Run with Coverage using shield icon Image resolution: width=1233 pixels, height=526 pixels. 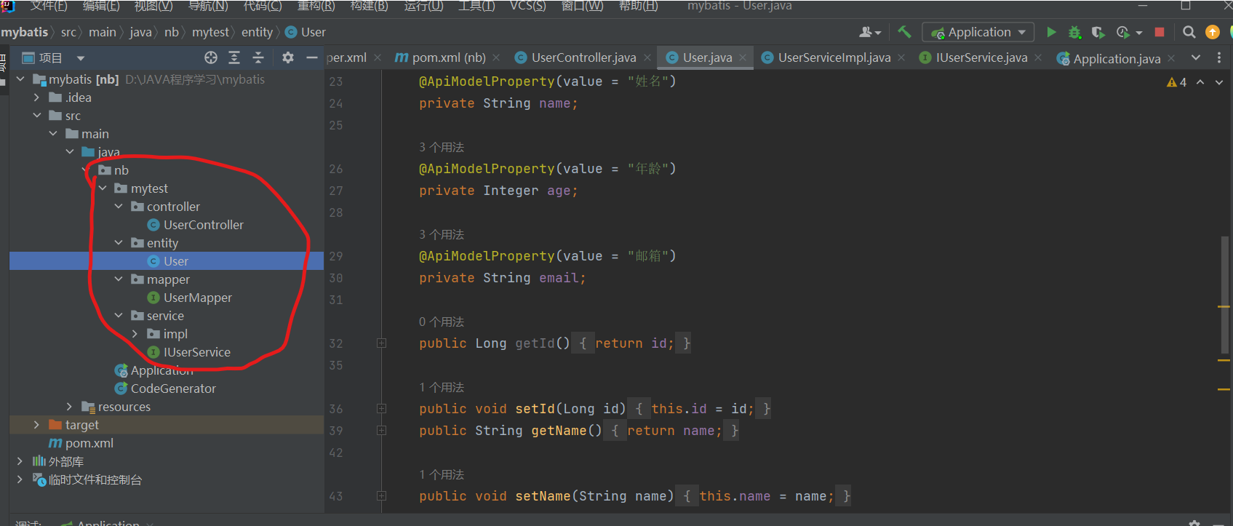point(1098,32)
